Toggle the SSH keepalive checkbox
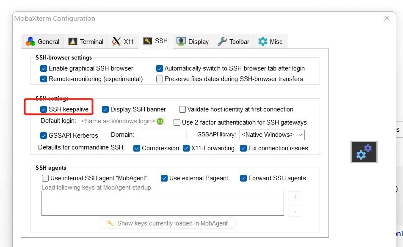The height and width of the screenshot is (247, 403). 44,109
